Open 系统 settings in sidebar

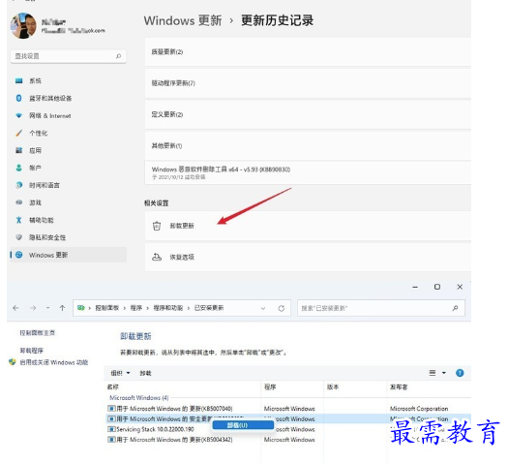pos(35,80)
